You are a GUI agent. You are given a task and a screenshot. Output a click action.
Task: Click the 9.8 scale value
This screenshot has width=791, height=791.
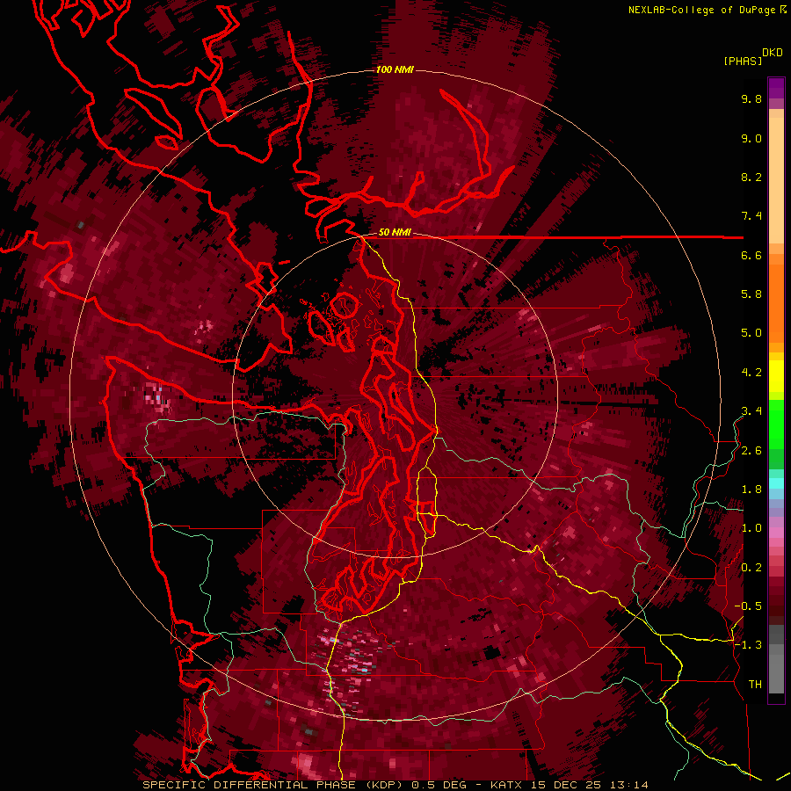tap(751, 98)
